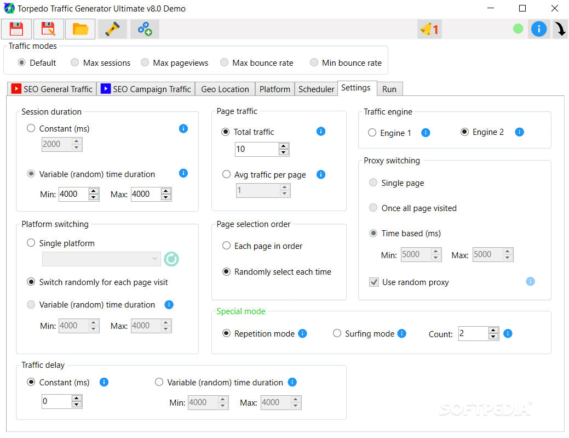Click the Total traffic value field

(257, 149)
